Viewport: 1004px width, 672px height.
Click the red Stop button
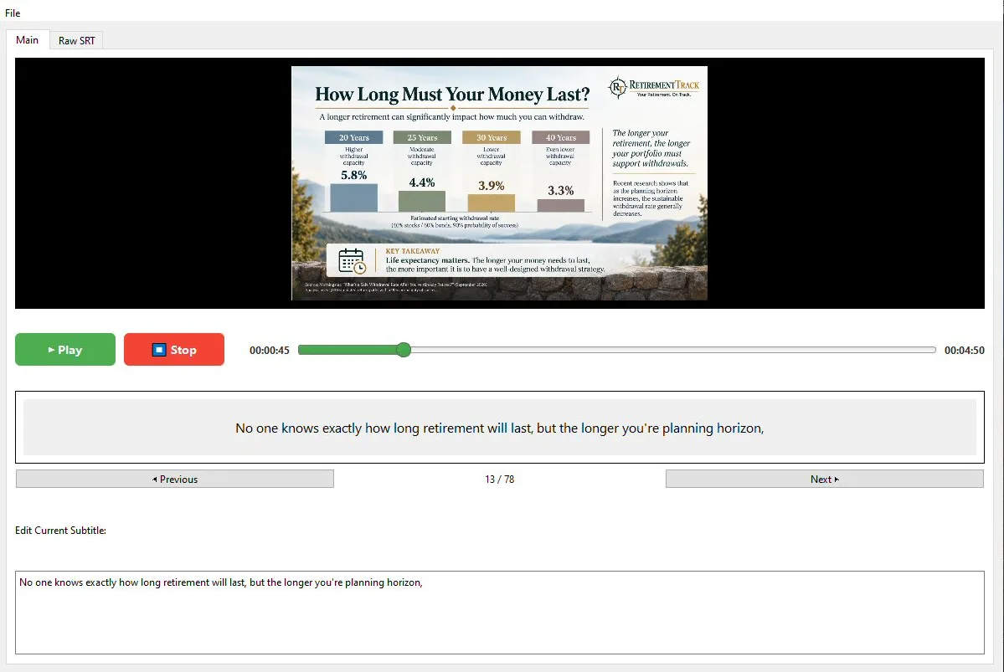pyautogui.click(x=174, y=350)
